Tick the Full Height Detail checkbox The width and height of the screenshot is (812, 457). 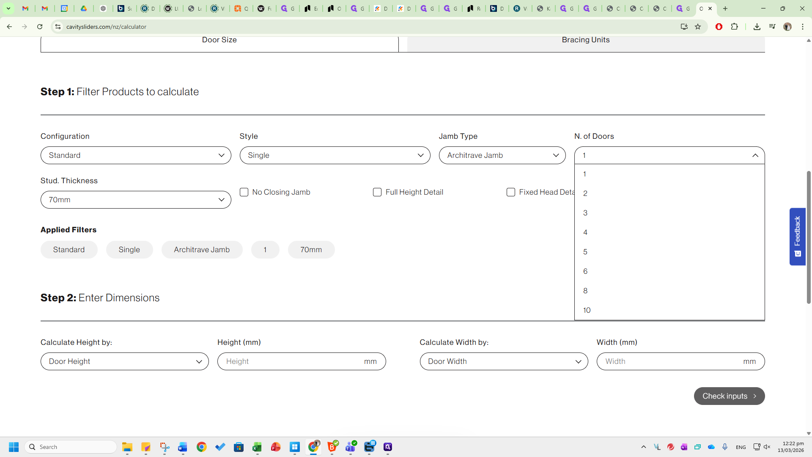(377, 192)
